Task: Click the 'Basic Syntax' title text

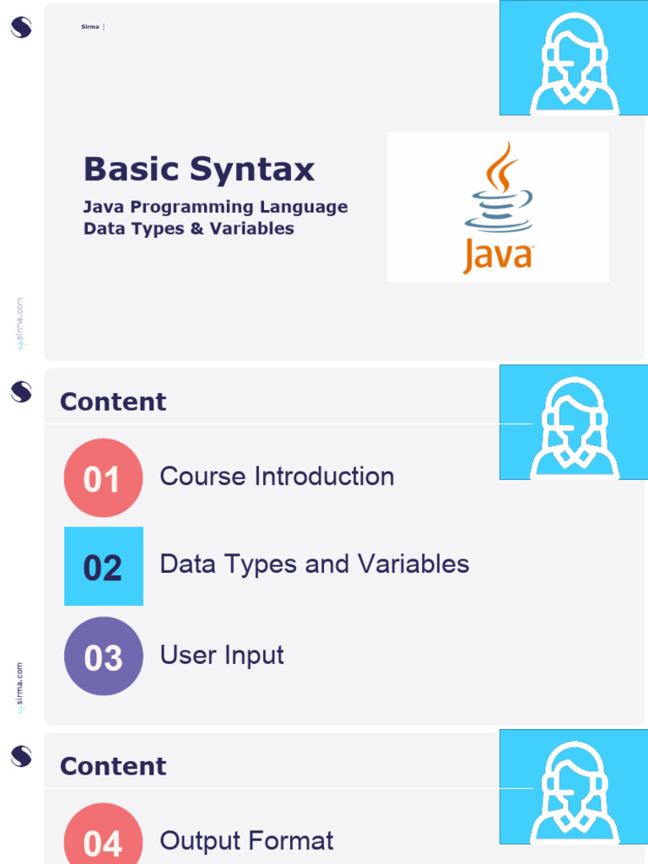Action: tap(199, 169)
